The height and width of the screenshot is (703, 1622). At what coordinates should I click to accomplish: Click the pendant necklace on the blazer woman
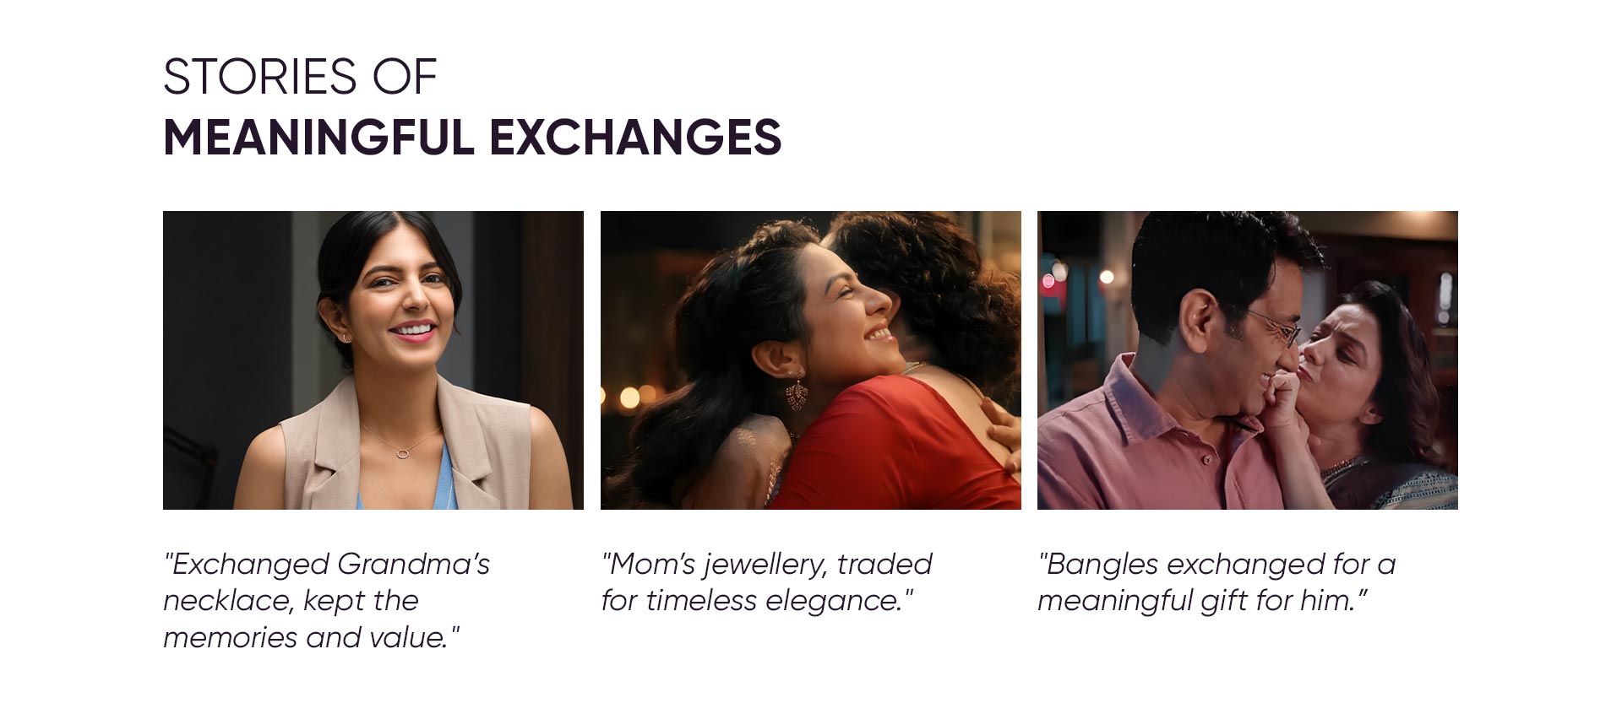click(403, 452)
